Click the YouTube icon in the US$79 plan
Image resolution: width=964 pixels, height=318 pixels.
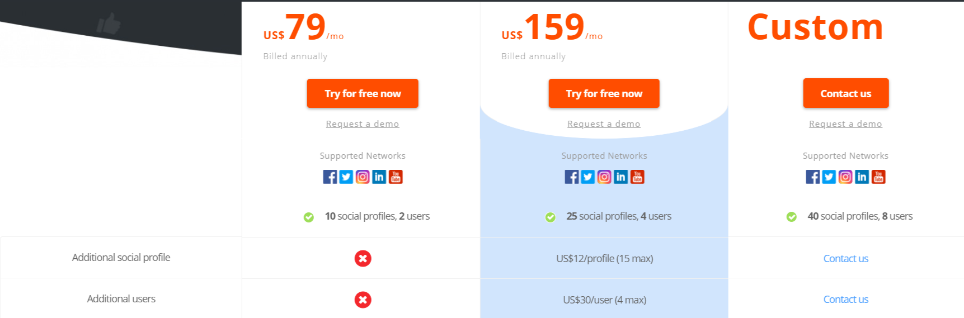coord(396,177)
